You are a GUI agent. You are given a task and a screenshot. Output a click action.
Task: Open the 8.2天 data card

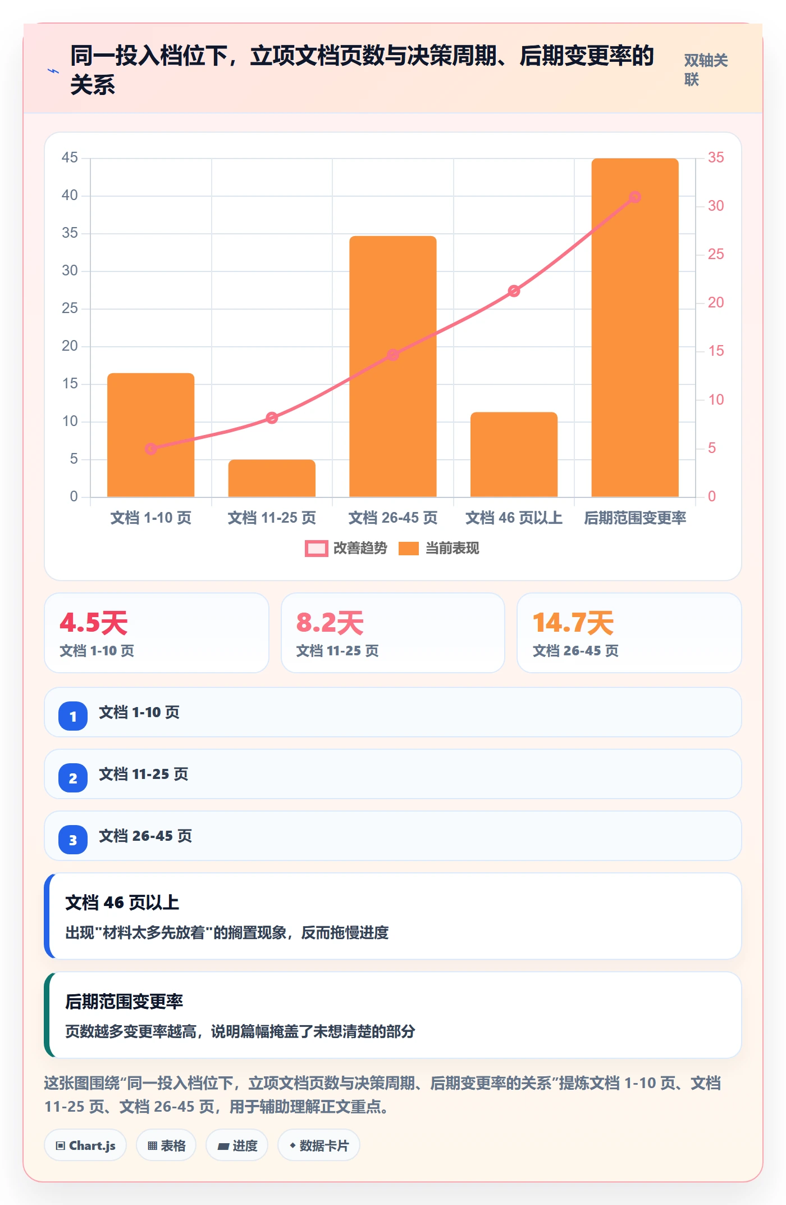(x=393, y=633)
